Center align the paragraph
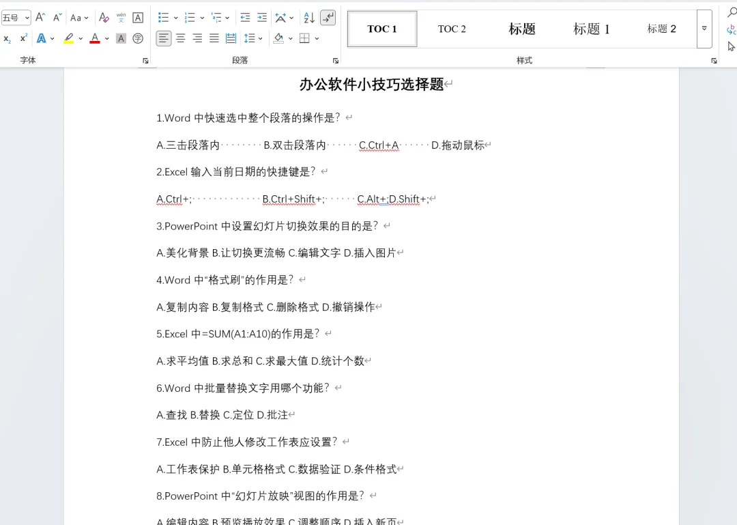The height and width of the screenshot is (525, 737). point(180,39)
